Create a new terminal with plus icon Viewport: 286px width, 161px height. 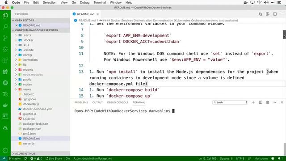(x=253, y=102)
